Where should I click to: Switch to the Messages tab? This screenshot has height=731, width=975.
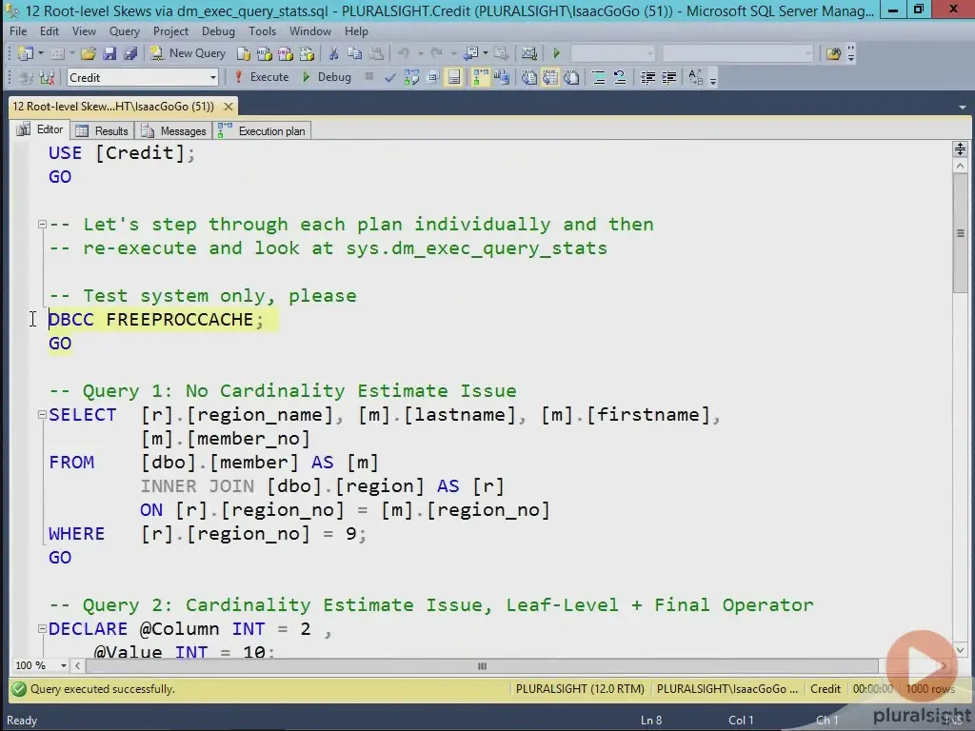point(174,131)
